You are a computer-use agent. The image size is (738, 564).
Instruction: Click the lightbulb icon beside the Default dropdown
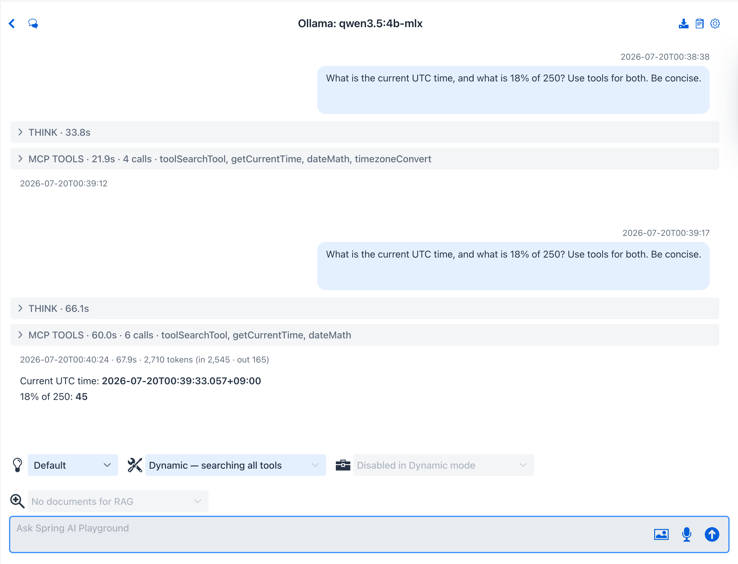coord(17,465)
